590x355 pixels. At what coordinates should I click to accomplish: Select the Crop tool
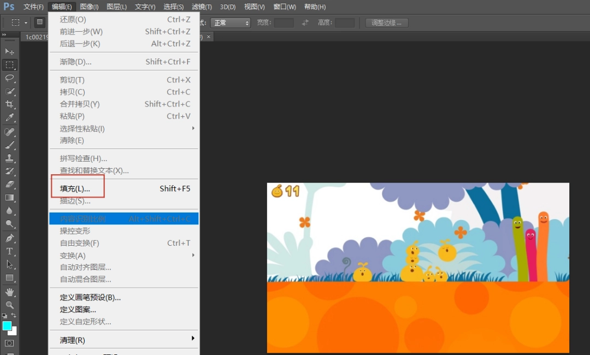pyautogui.click(x=9, y=104)
